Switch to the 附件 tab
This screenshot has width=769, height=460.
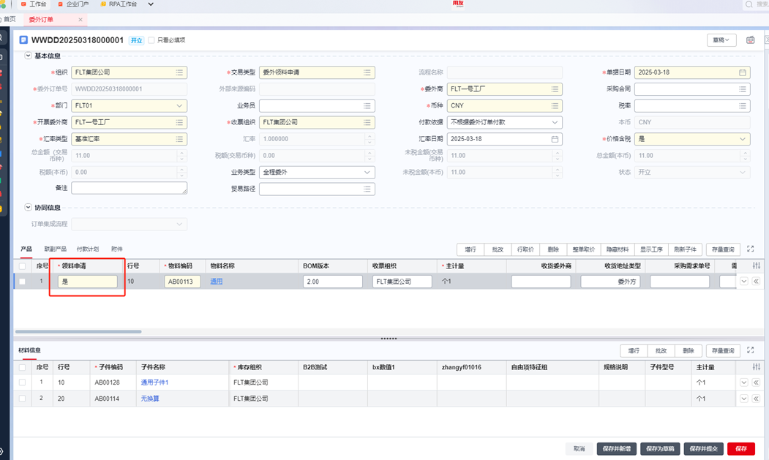click(117, 249)
